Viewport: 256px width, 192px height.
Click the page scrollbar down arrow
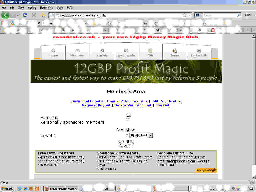pyautogui.click(x=254, y=177)
